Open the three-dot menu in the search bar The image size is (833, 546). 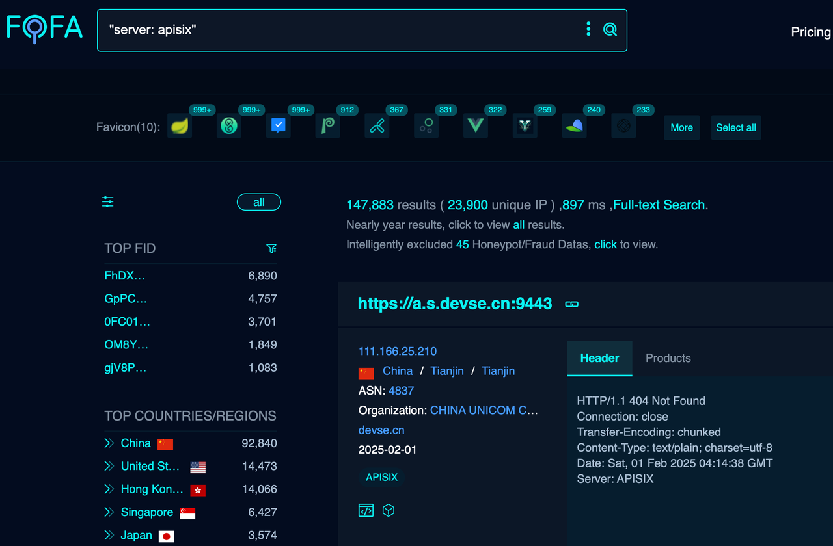(x=588, y=29)
